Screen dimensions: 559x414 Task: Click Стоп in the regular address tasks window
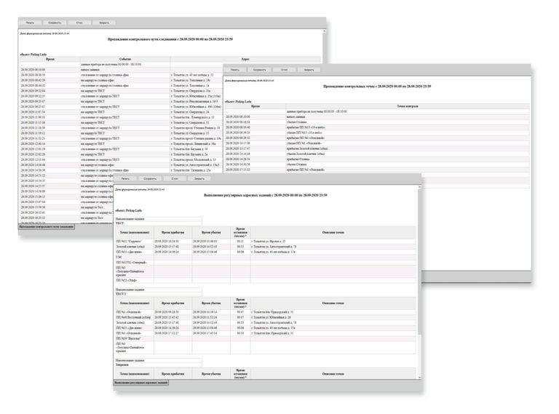coord(175,178)
